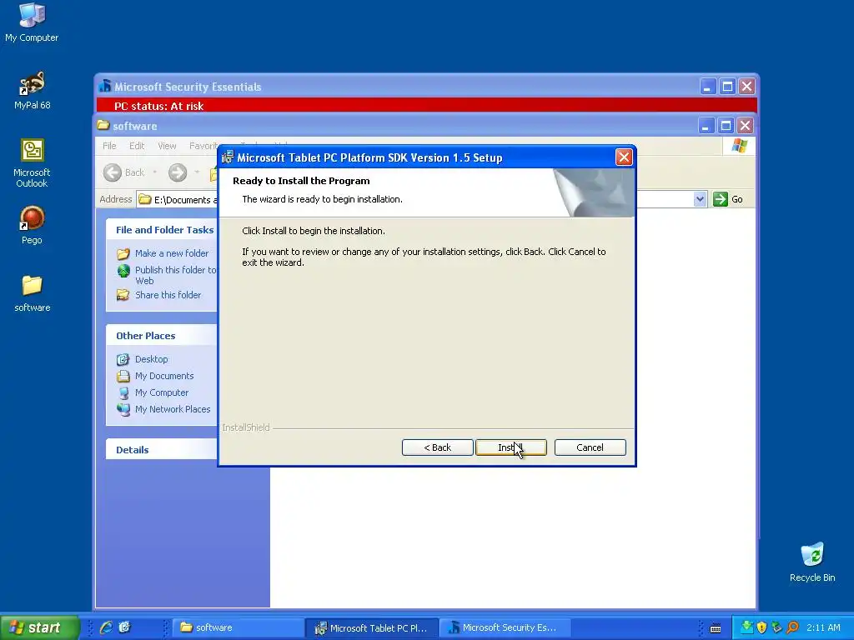Open software folder on desktop

[x=32, y=293]
